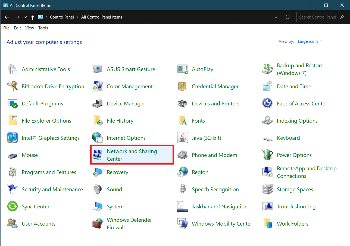
Task: Click the System link
Action: 115,206
